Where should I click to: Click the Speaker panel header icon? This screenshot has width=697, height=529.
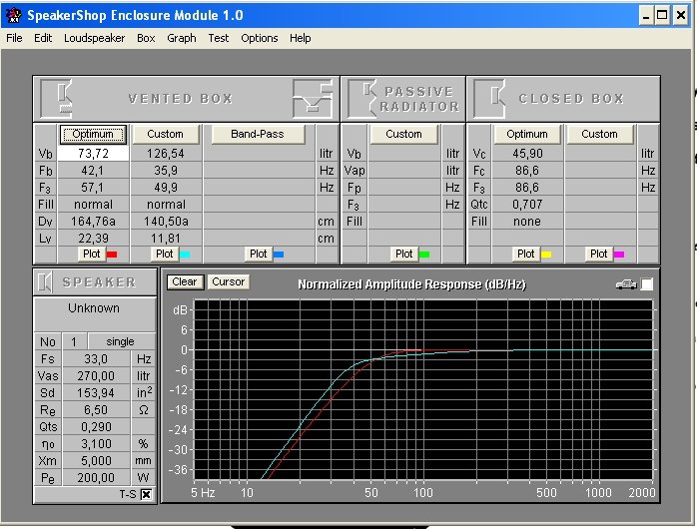coord(46,282)
